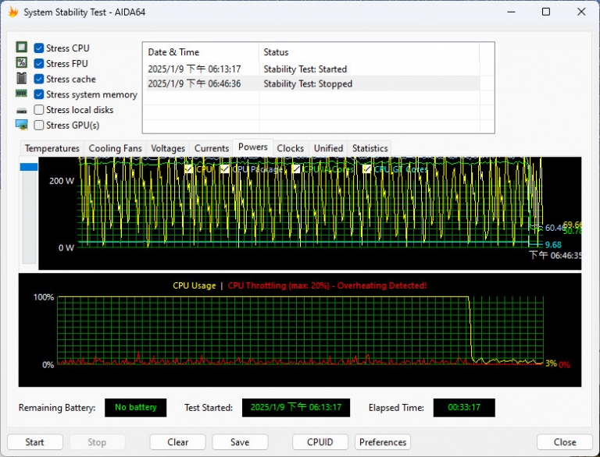
Task: Enable Stress GPU(s) checkbox
Action: click(x=38, y=125)
